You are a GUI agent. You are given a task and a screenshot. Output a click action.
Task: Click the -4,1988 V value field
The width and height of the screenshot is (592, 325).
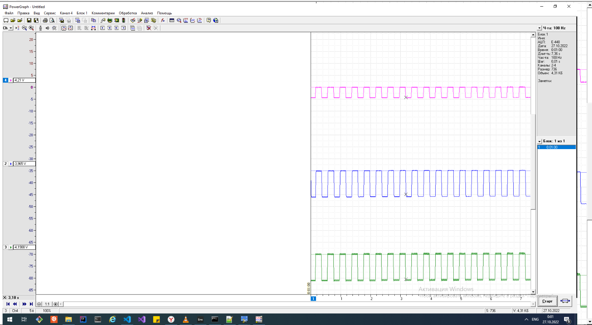click(24, 247)
